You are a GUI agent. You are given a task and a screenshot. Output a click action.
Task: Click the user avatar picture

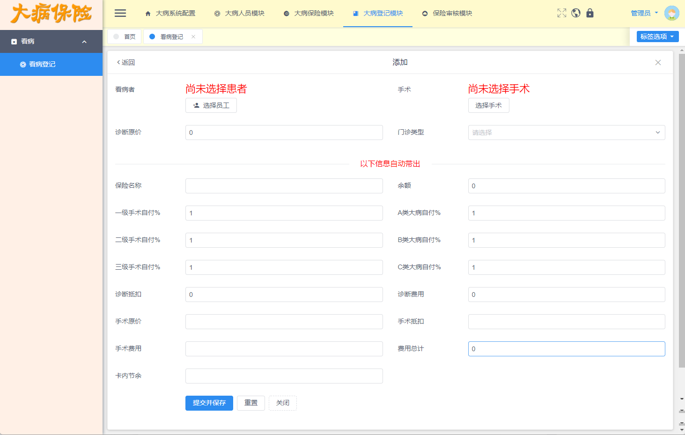(672, 13)
